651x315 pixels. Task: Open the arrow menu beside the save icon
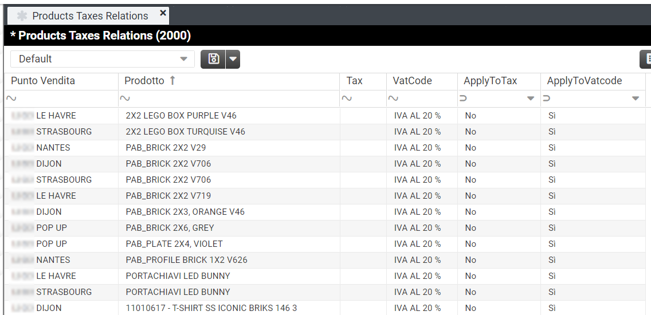click(x=233, y=59)
